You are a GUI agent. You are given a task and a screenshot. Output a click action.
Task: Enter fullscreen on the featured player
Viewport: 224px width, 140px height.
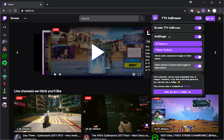(139, 74)
